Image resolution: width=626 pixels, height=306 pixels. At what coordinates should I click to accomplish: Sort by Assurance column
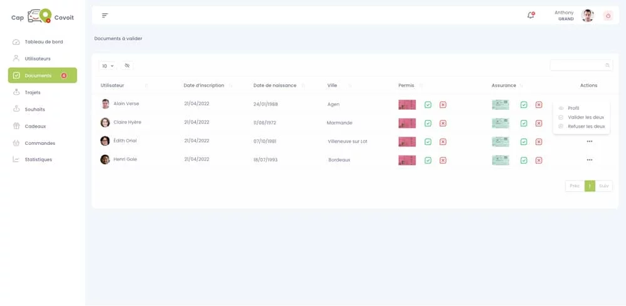pyautogui.click(x=521, y=86)
